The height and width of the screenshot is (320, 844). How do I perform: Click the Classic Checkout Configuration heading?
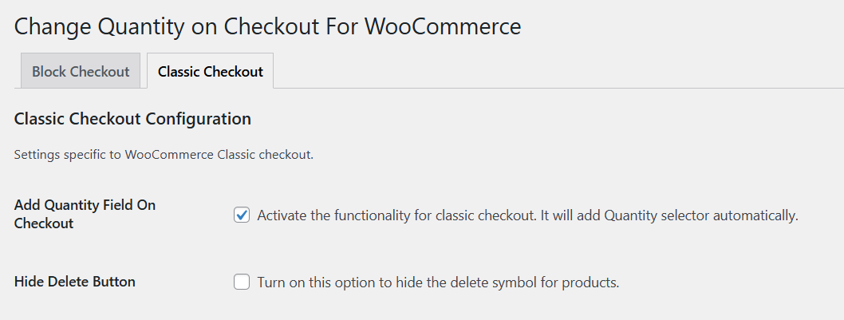pyautogui.click(x=132, y=119)
